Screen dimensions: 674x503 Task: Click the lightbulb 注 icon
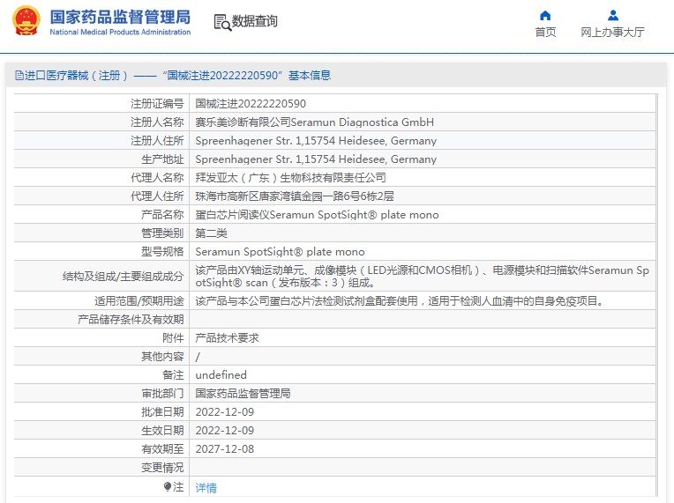(x=168, y=486)
